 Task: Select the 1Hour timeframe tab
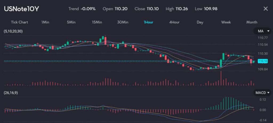[x=148, y=22]
